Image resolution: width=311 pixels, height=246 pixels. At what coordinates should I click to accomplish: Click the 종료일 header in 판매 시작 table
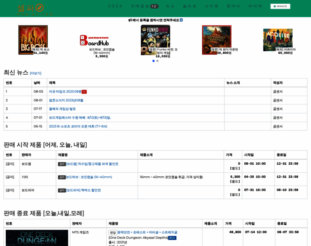(x=282, y=155)
